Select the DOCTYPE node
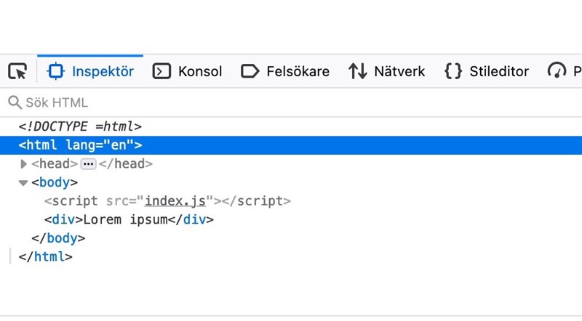 tap(80, 126)
